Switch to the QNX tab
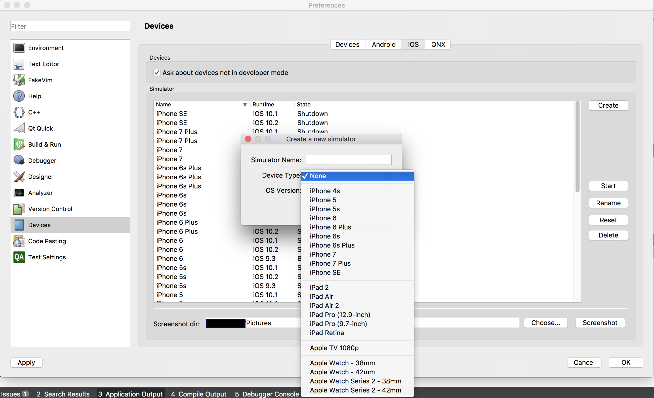Viewport: 654px width, 398px height. 438,44
